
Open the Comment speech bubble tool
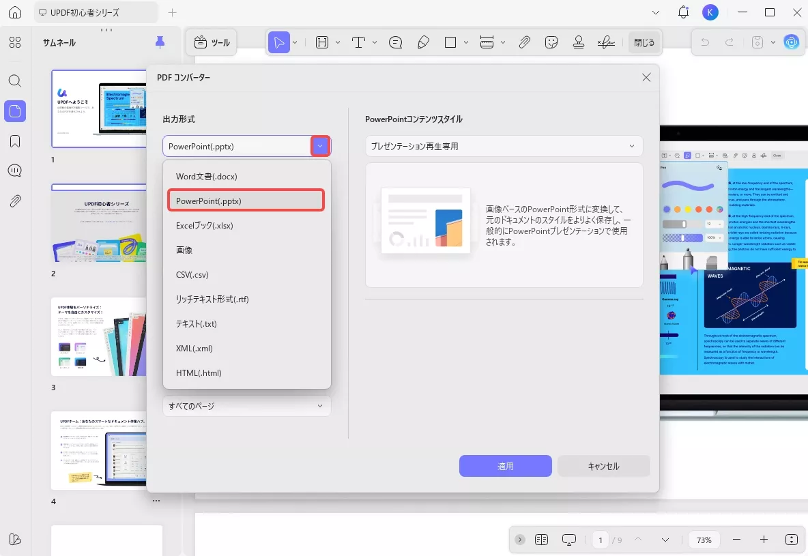395,42
